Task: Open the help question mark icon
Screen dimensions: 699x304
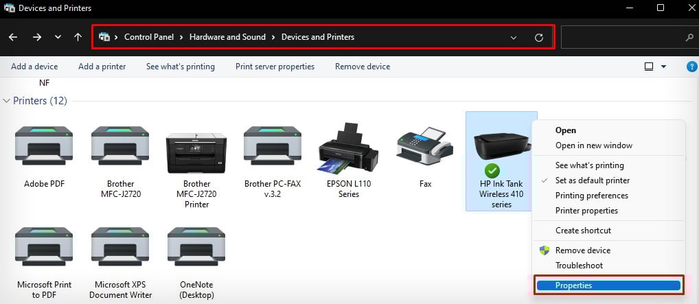Action: click(692, 67)
